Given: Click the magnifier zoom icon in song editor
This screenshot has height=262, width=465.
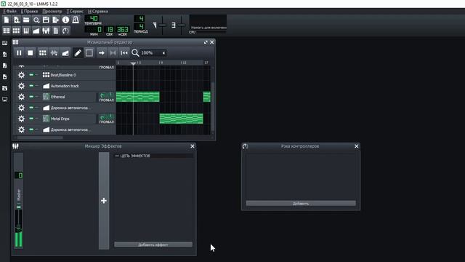Looking at the screenshot, I should 135,53.
